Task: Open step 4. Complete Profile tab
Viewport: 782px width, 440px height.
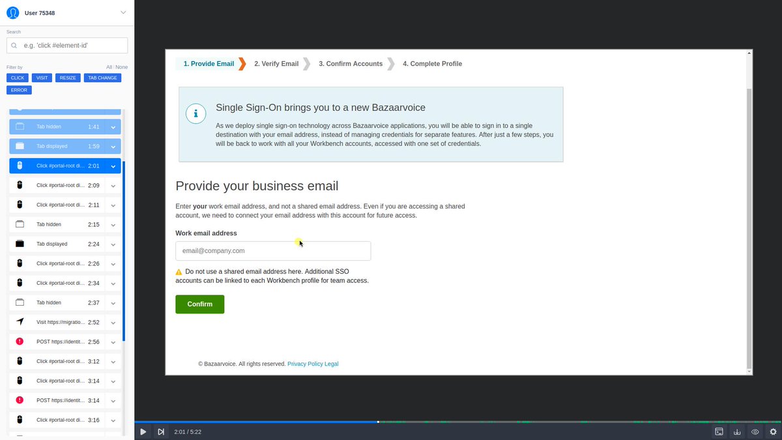Action: [x=432, y=64]
